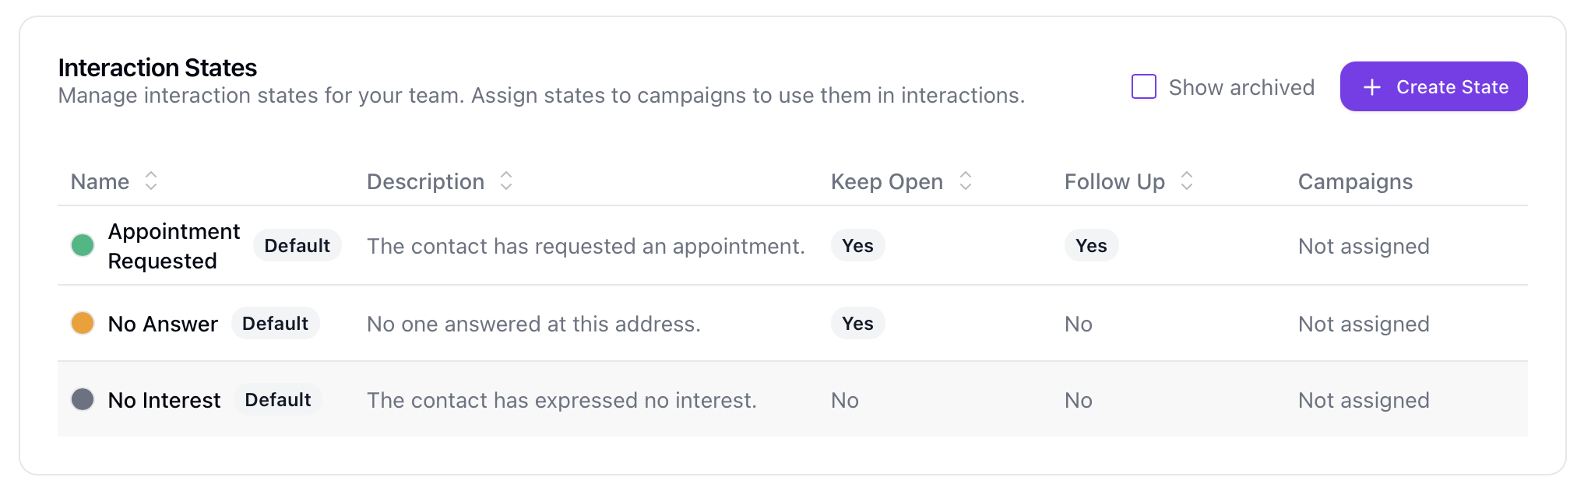Select the No Interest state name
The image size is (1584, 484).
tap(164, 400)
